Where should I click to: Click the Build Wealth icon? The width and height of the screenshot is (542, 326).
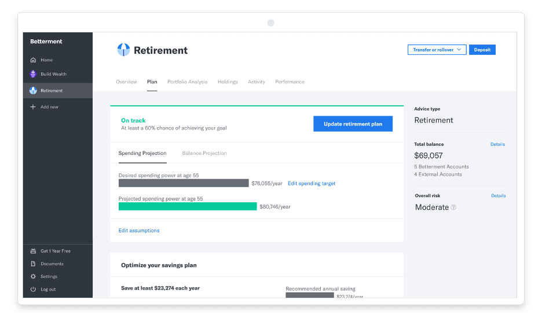pyautogui.click(x=33, y=74)
